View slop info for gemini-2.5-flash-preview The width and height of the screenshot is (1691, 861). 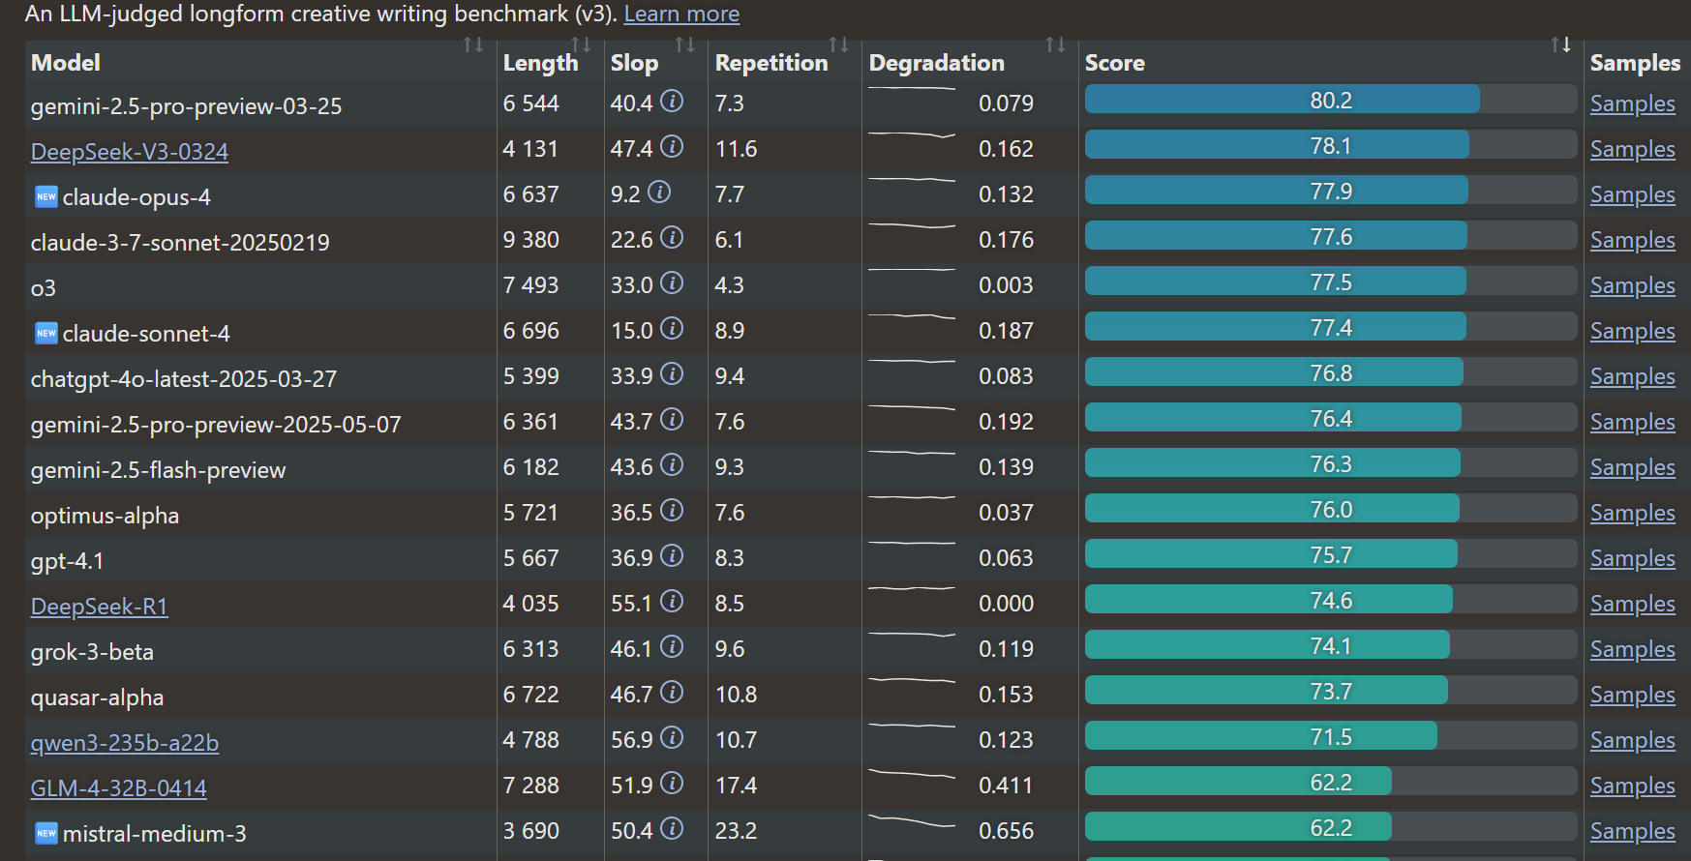pos(672,464)
